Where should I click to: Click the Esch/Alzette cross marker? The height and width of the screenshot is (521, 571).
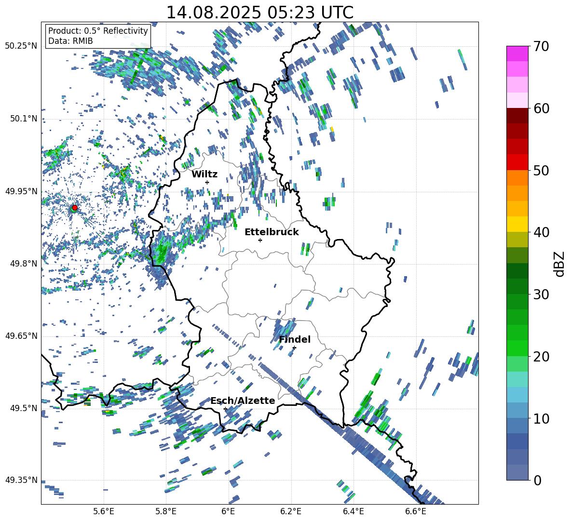(x=225, y=409)
